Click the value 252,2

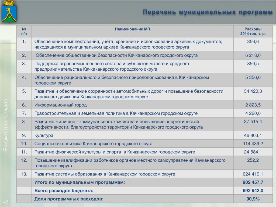coord(253,160)
